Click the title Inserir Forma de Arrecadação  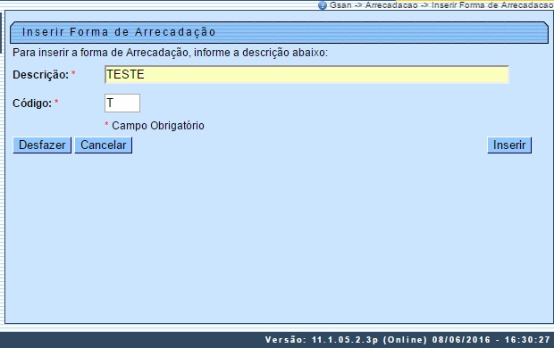[119, 32]
